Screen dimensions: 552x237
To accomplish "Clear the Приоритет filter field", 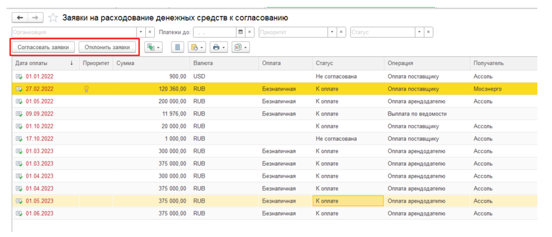I will coord(341,32).
